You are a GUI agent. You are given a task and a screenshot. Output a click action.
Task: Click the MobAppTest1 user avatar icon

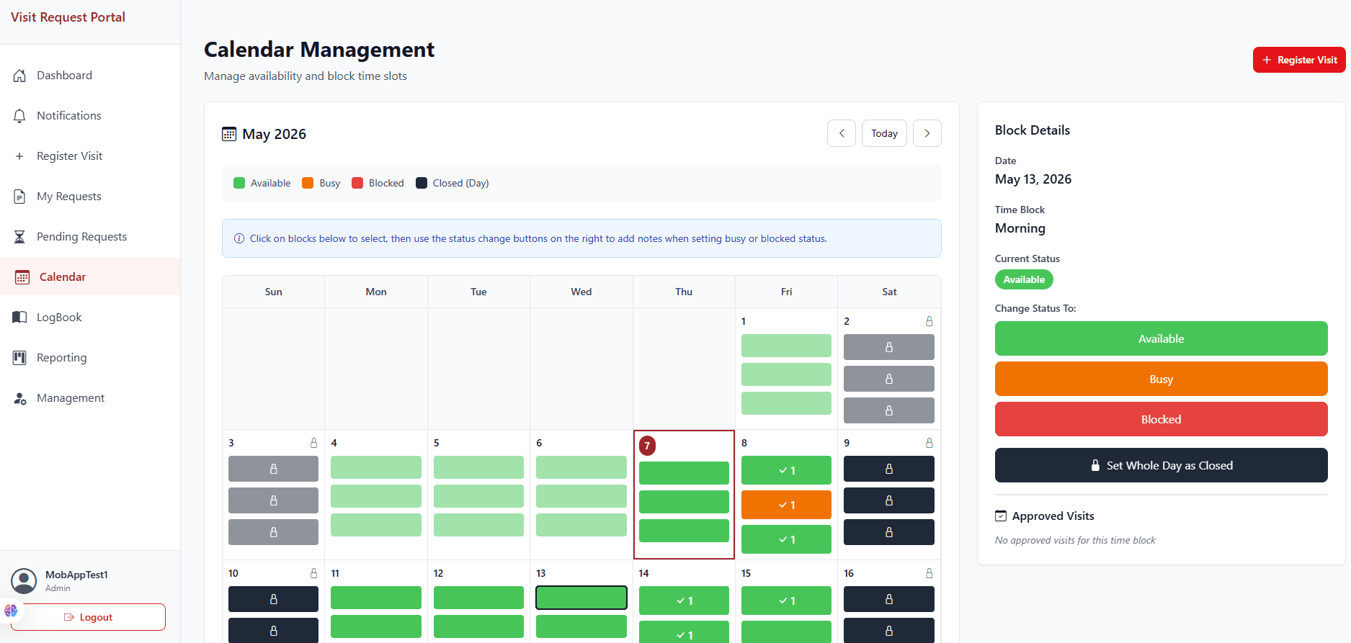24,581
